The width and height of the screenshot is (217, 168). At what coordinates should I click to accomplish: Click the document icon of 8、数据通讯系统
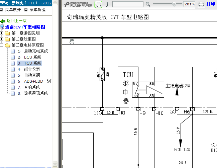[13, 93]
